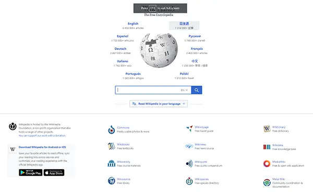Open the MediaWiki text link
Image resolution: width=313 pixels, height=192 pixels.
(279, 162)
